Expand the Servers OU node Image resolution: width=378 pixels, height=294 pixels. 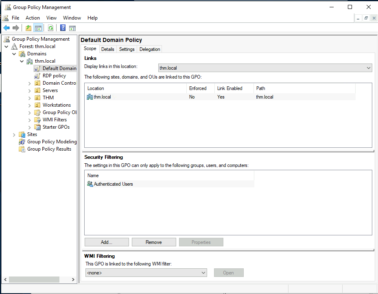tap(30, 91)
